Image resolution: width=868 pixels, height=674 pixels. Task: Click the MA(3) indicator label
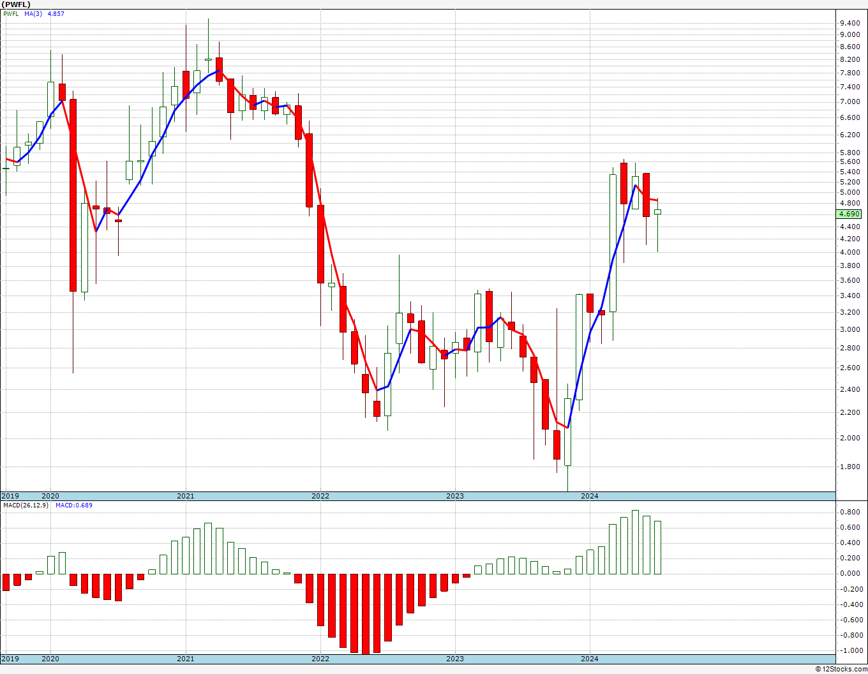coord(34,13)
